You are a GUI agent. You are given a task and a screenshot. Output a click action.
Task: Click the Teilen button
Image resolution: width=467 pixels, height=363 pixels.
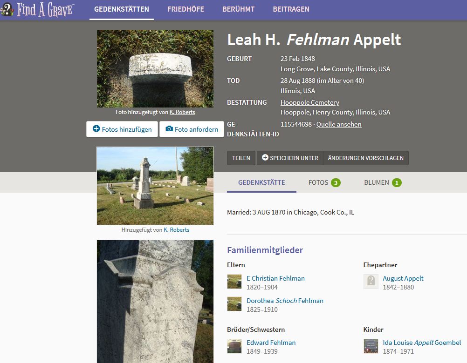[x=241, y=158]
